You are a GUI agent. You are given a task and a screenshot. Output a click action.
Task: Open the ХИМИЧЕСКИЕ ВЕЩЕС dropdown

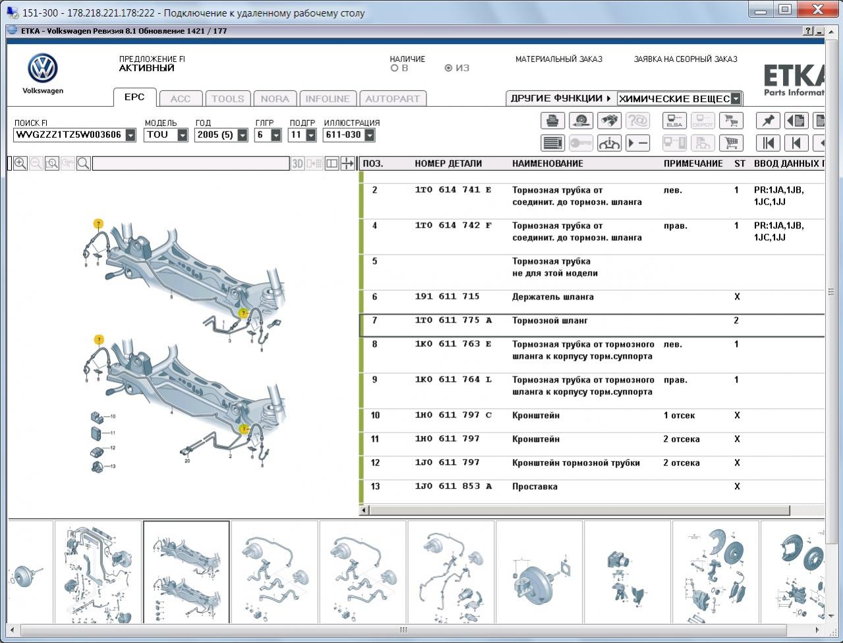(736, 99)
